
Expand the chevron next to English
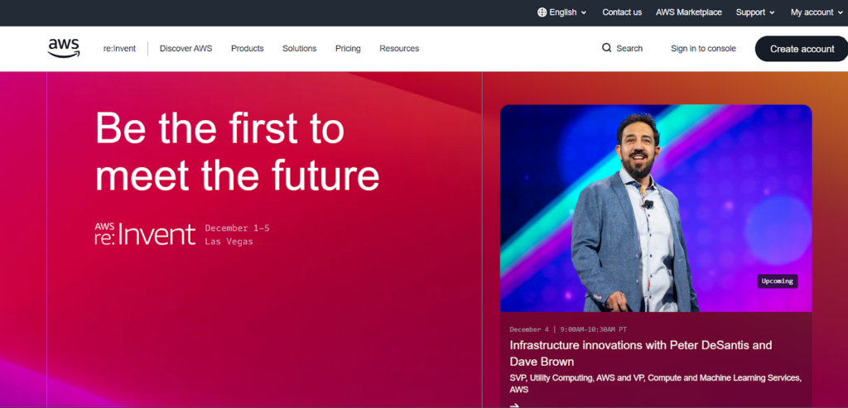coord(584,13)
